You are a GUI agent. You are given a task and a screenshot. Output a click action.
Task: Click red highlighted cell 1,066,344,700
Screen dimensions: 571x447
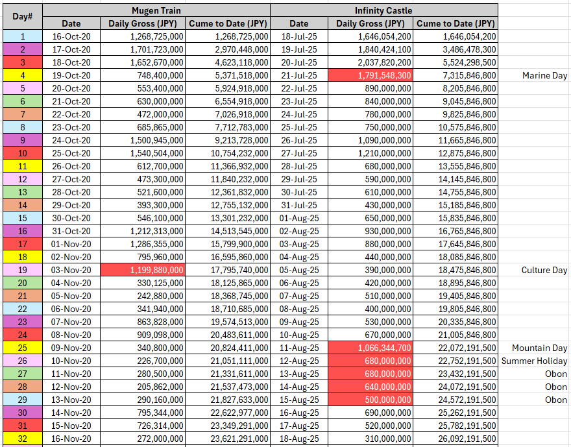[371, 348]
